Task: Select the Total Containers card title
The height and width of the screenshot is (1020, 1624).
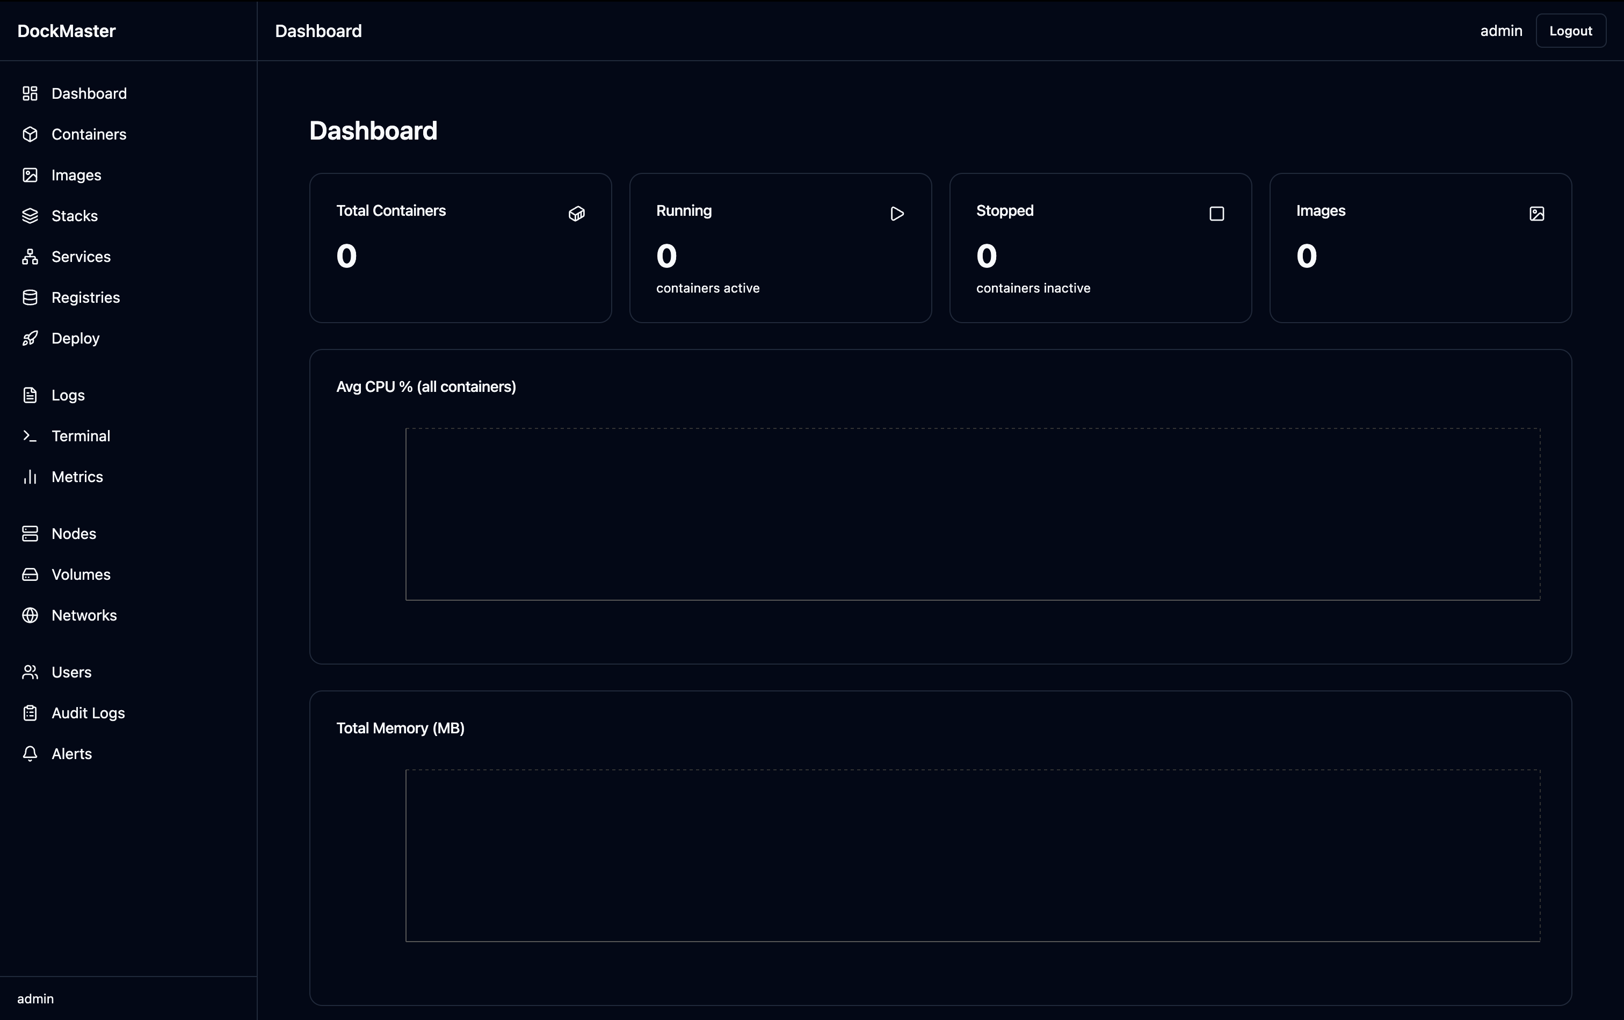Action: click(391, 211)
